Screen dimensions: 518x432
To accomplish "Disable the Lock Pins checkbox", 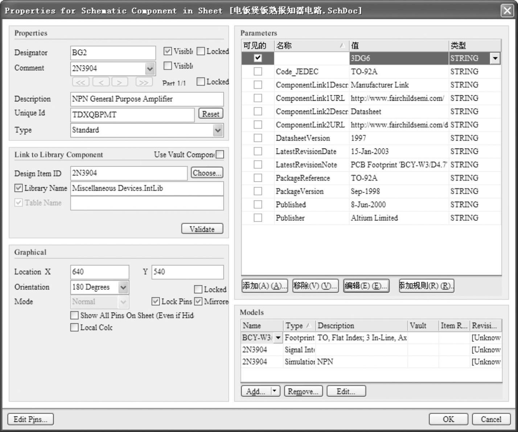I will click(156, 301).
